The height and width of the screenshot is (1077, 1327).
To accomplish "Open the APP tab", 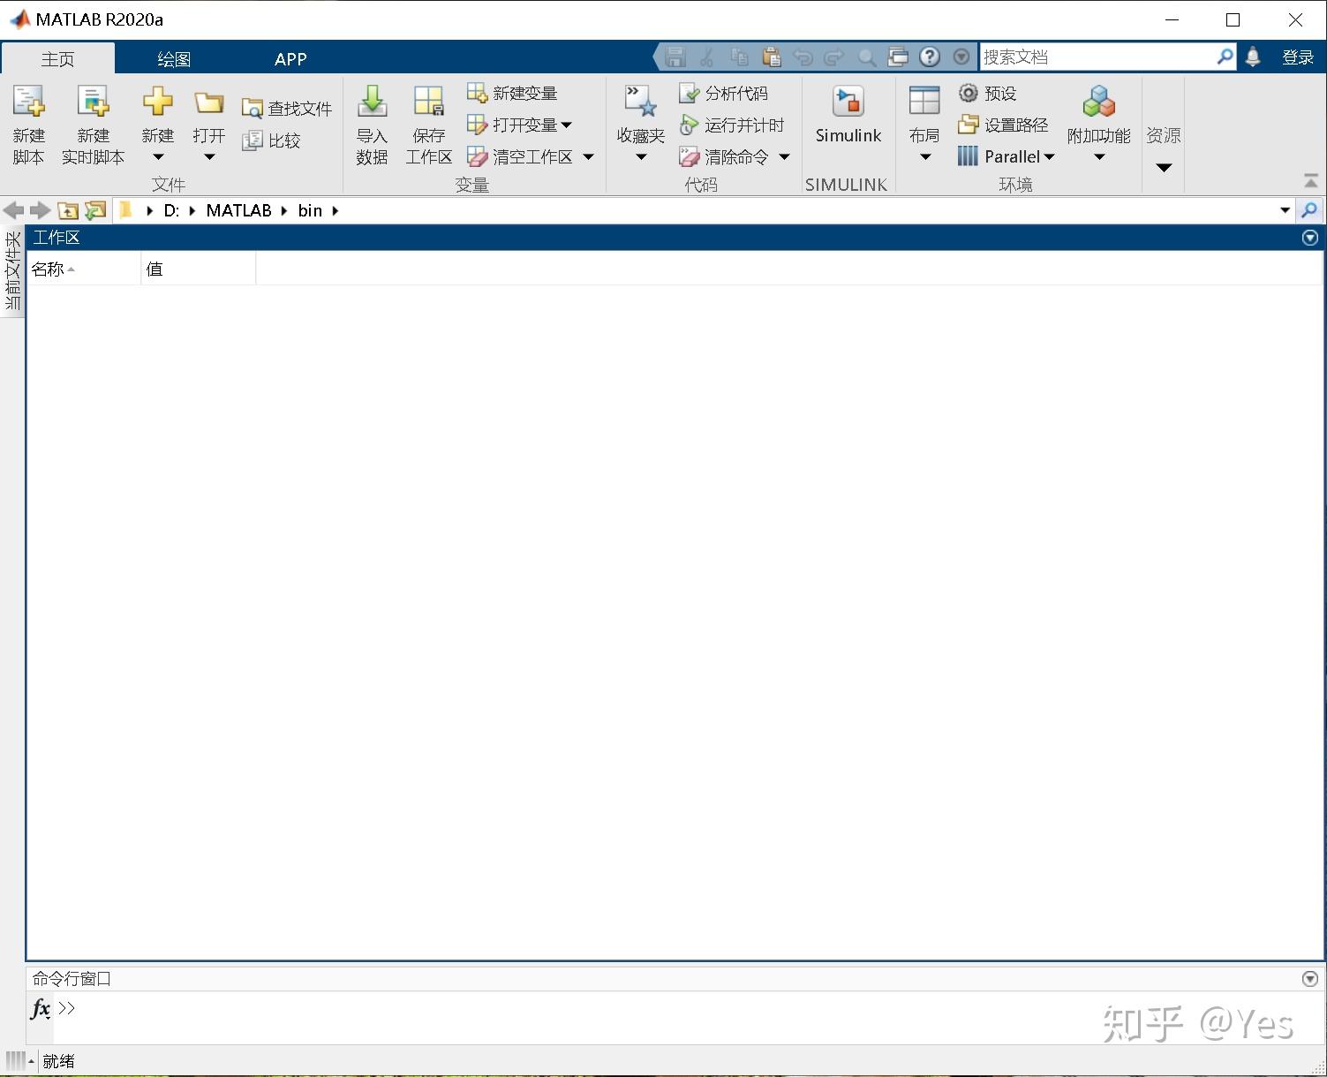I will 290,57.
